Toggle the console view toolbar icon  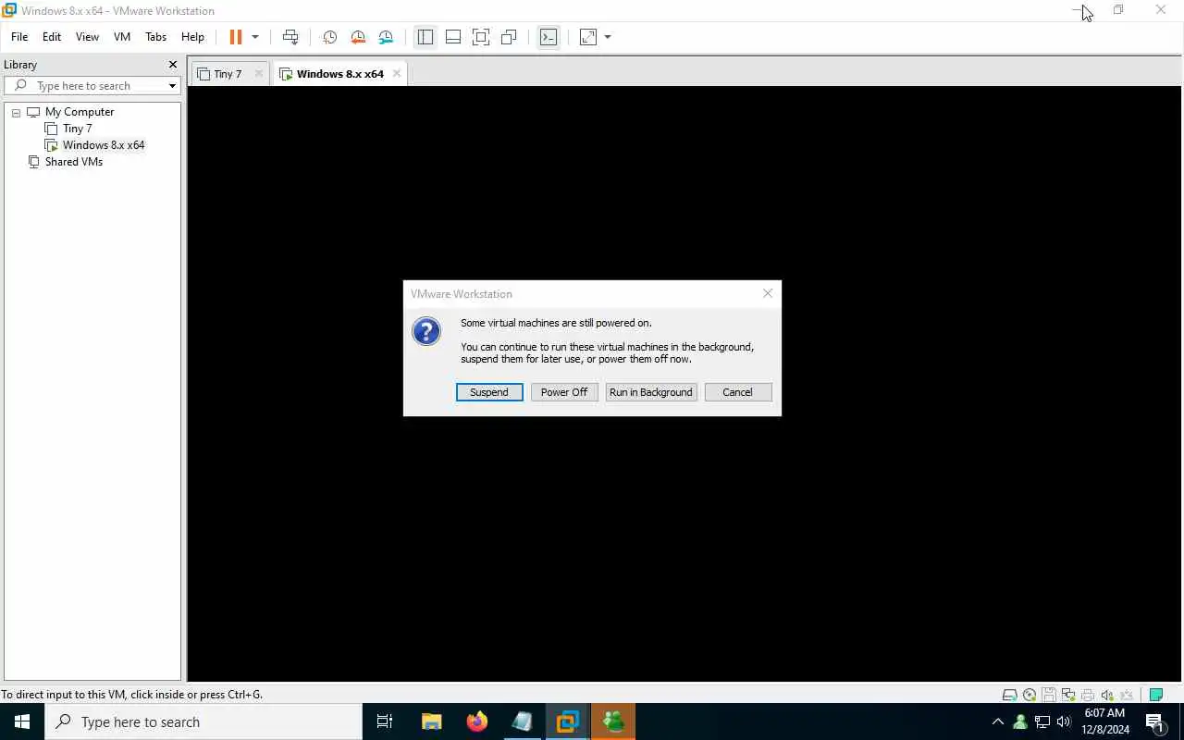pyautogui.click(x=549, y=37)
